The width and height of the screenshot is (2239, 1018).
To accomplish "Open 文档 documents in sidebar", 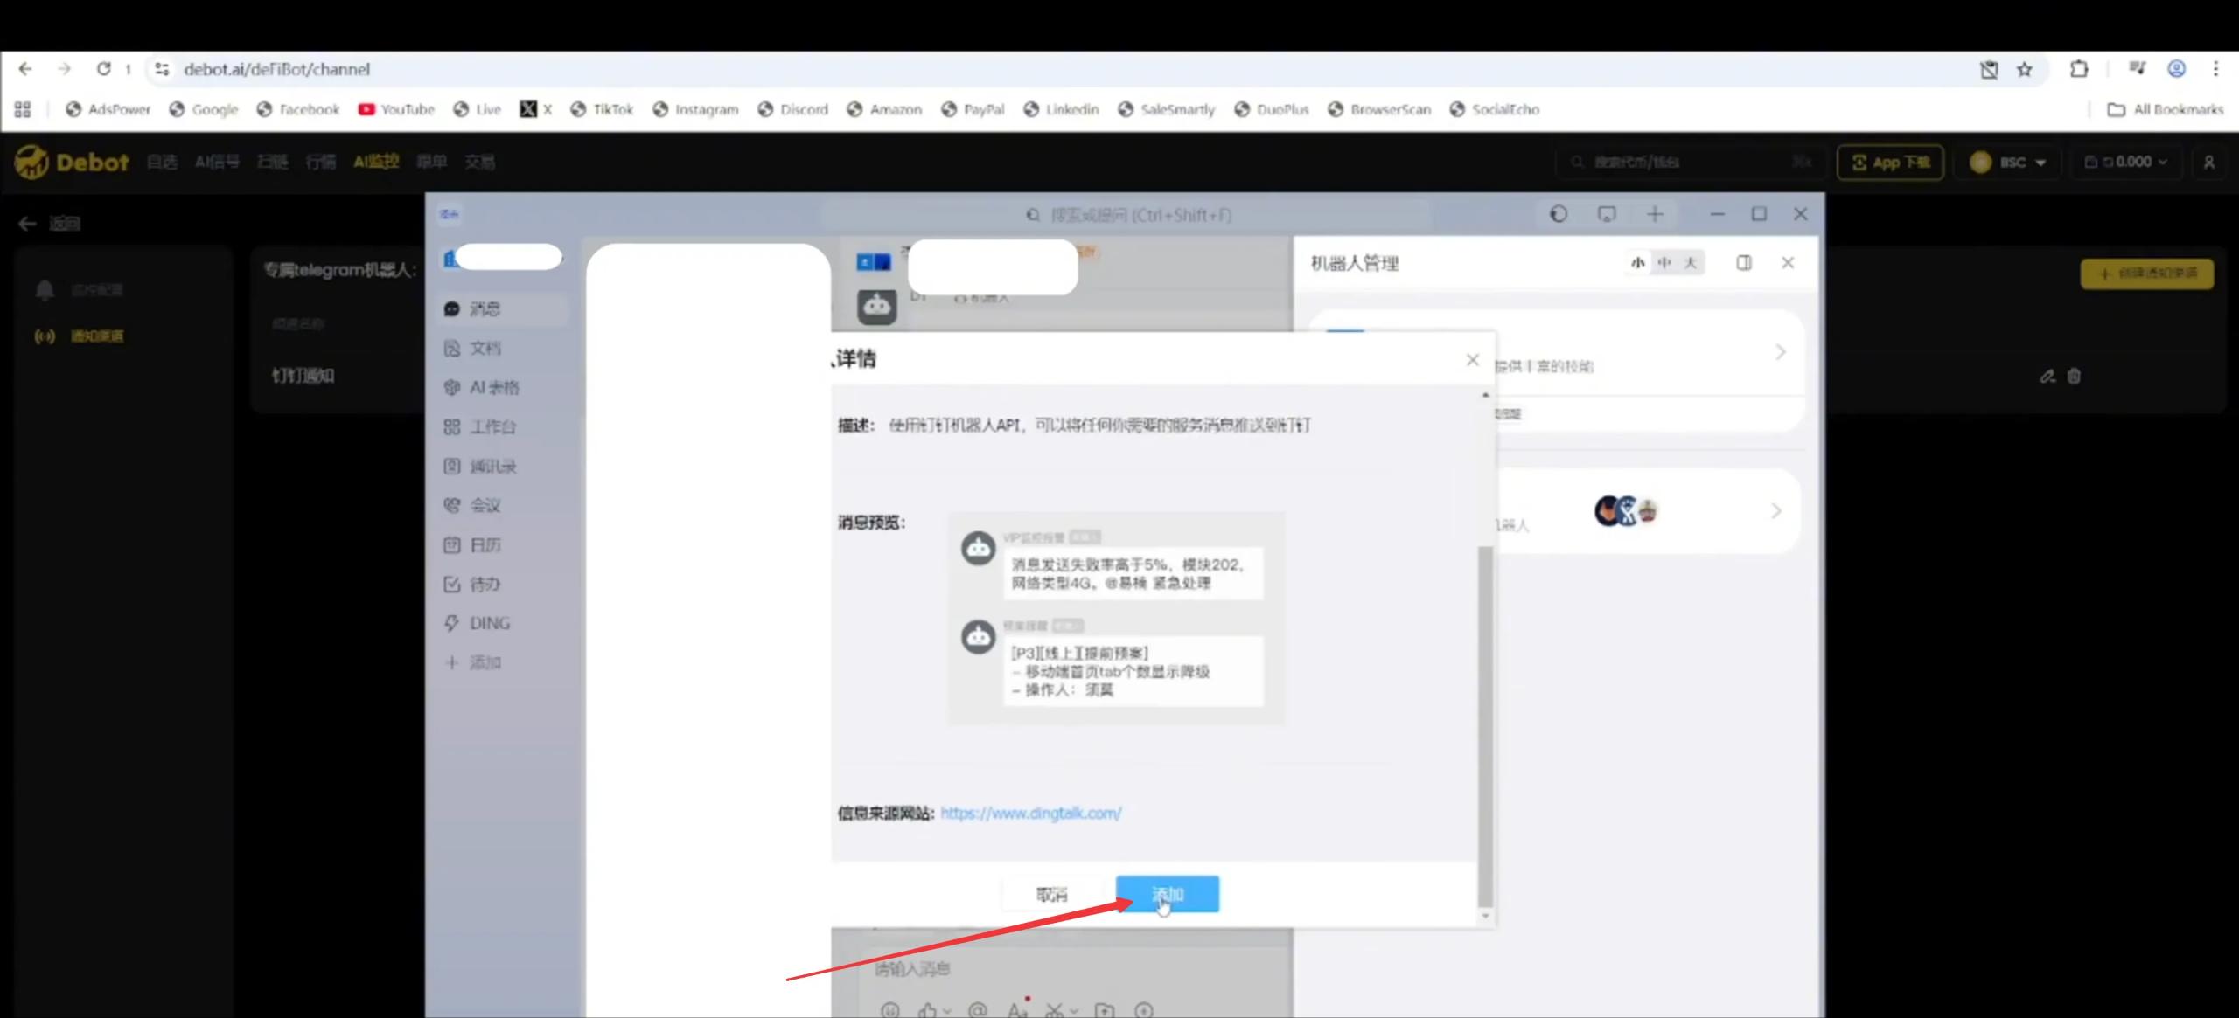I will [485, 348].
